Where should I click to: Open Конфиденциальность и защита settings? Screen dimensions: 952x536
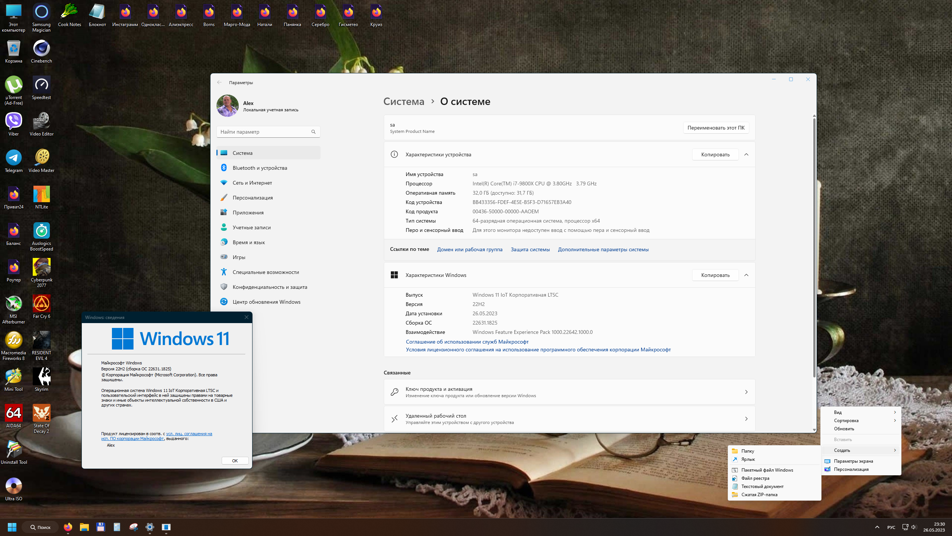tap(268, 287)
